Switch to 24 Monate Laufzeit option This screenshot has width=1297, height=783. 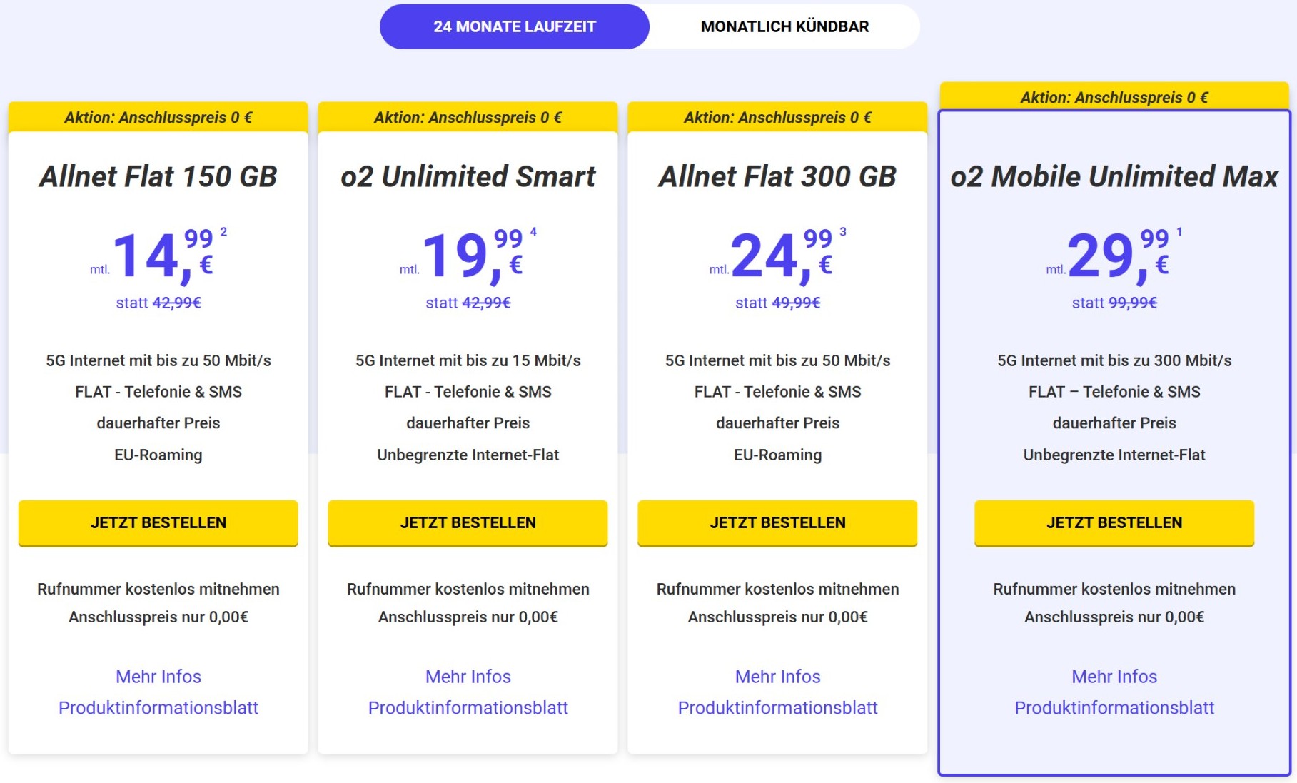(515, 26)
